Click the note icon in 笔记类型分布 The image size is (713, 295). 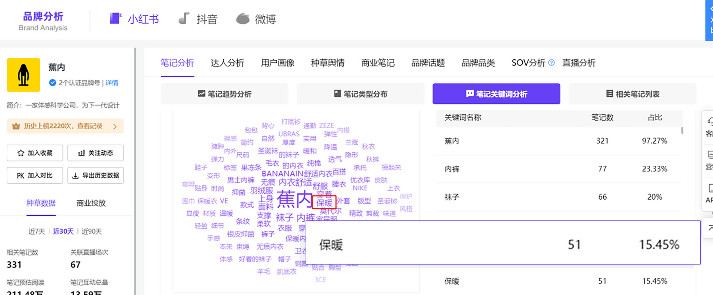[337, 93]
